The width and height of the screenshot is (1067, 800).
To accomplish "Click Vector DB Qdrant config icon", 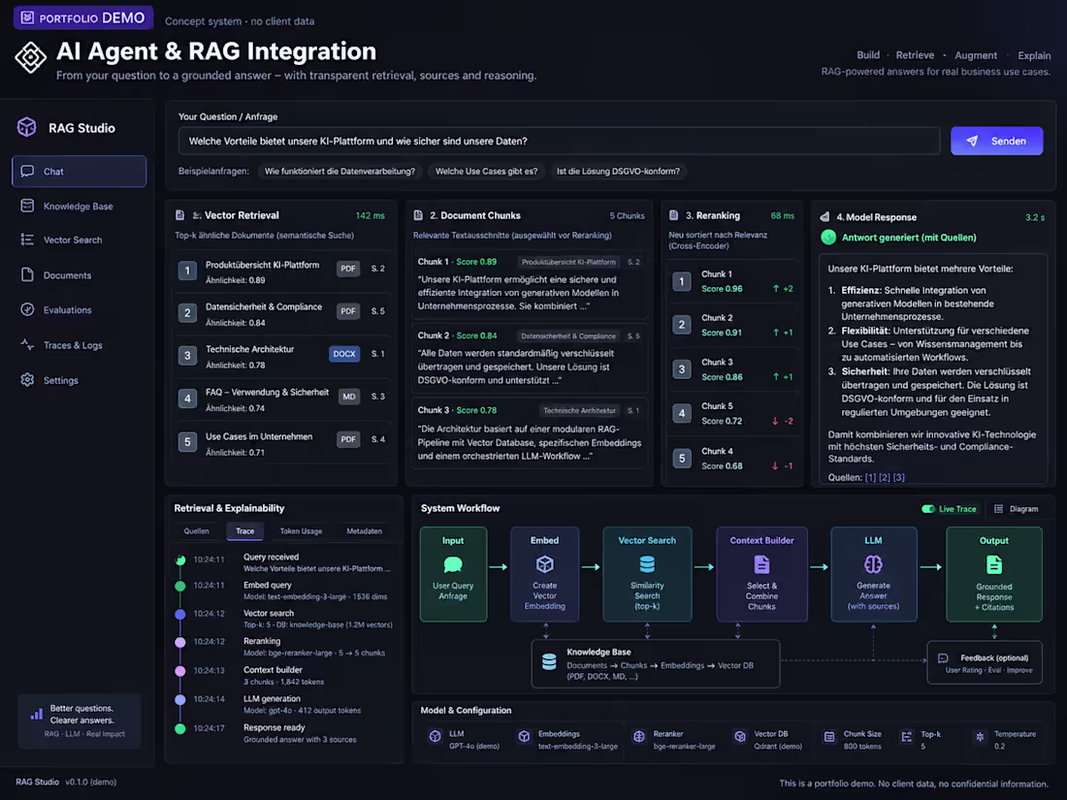I will 740,737.
